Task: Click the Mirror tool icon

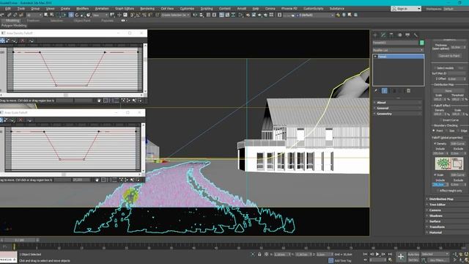Action: 195,15
